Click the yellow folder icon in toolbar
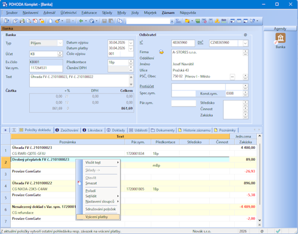298x234 pixels. [187, 21]
